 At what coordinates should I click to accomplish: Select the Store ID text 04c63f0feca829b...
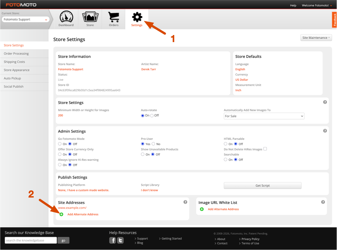(89, 90)
